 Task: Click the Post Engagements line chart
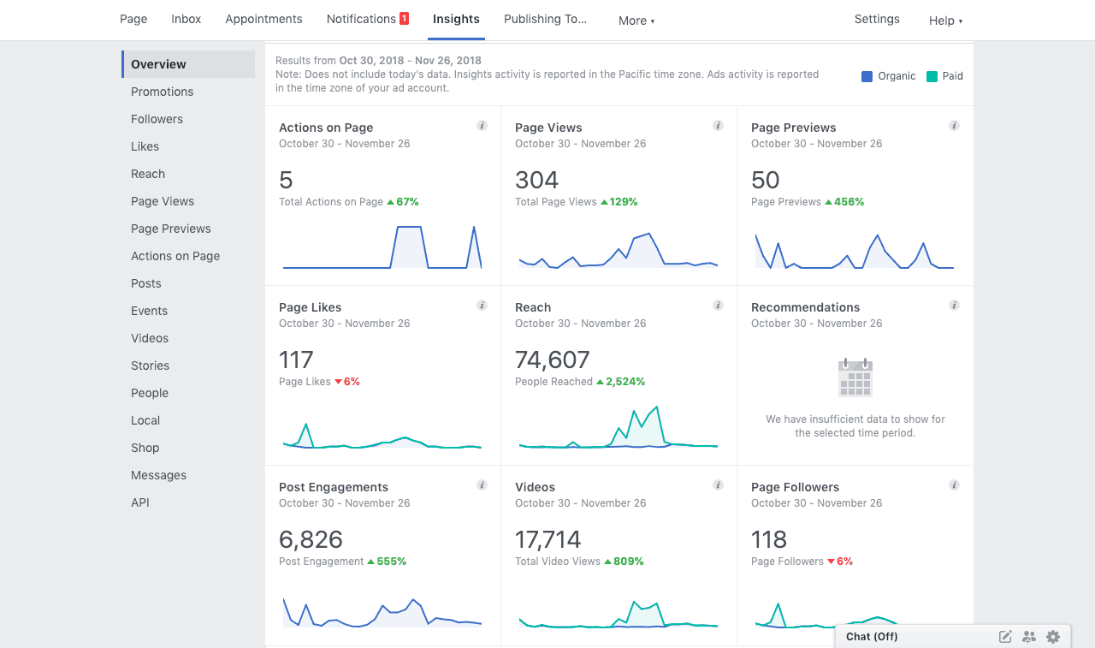tap(382, 612)
